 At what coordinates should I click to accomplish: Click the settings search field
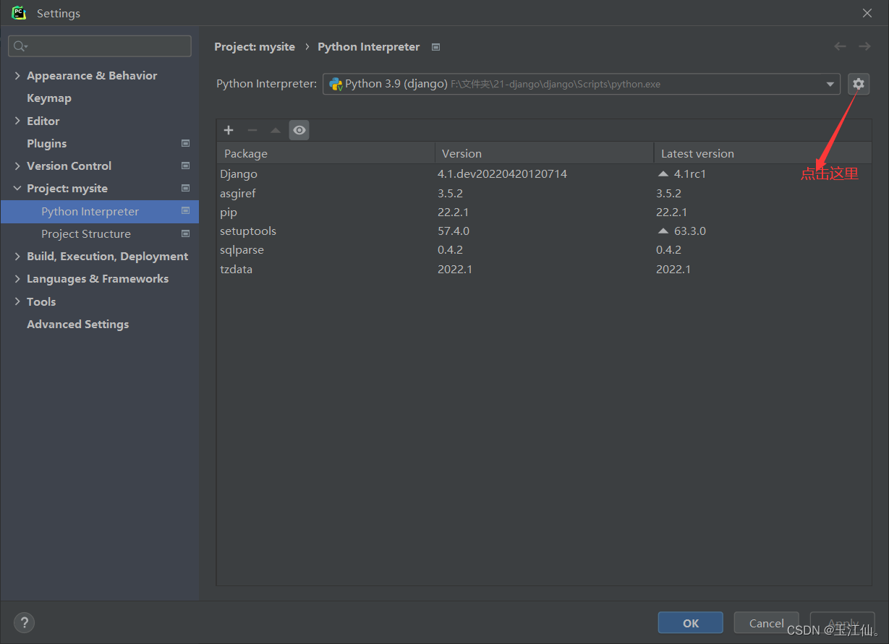tap(100, 46)
